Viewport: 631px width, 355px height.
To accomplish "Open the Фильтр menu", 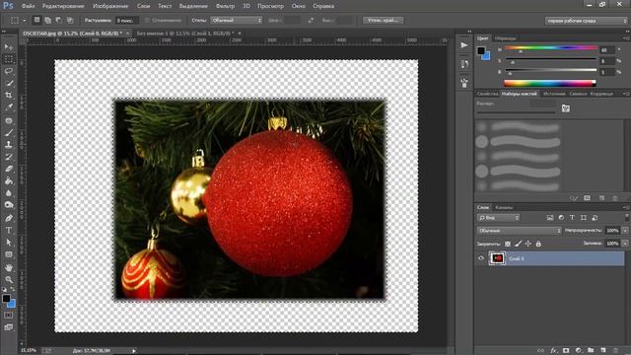I will tap(225, 6).
